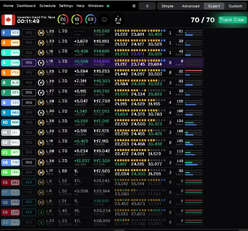Click GAS hard tyre compound icon
Viewport: 248px width, 231px height.
click(x=41, y=113)
